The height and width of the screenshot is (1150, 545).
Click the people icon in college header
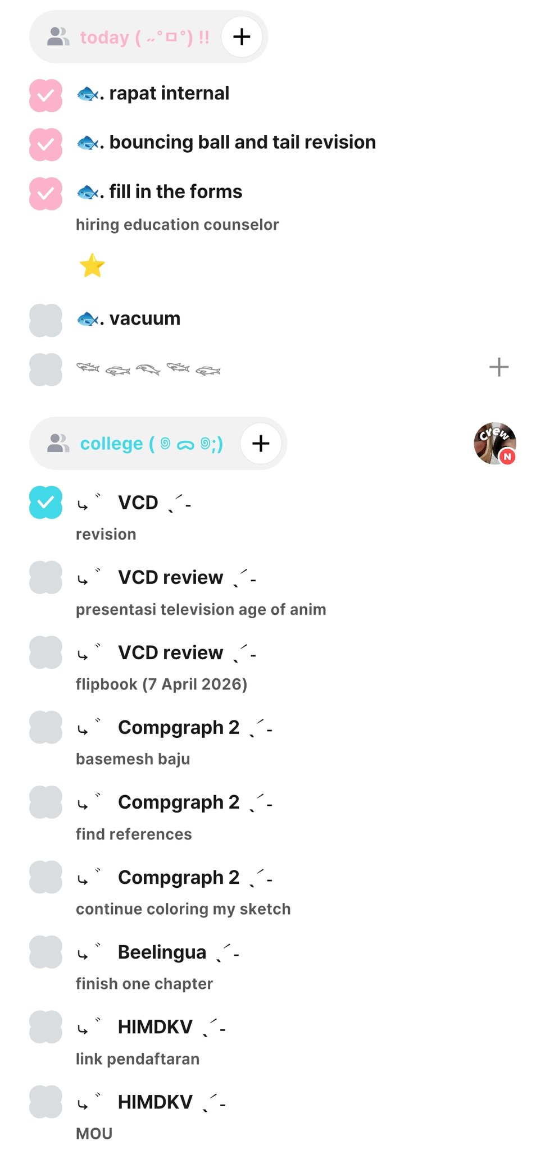click(58, 444)
